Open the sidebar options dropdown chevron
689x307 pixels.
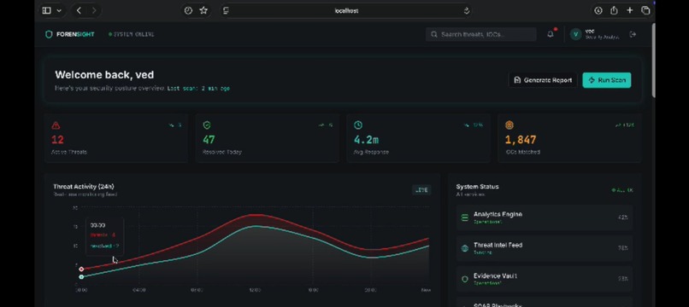pos(59,10)
